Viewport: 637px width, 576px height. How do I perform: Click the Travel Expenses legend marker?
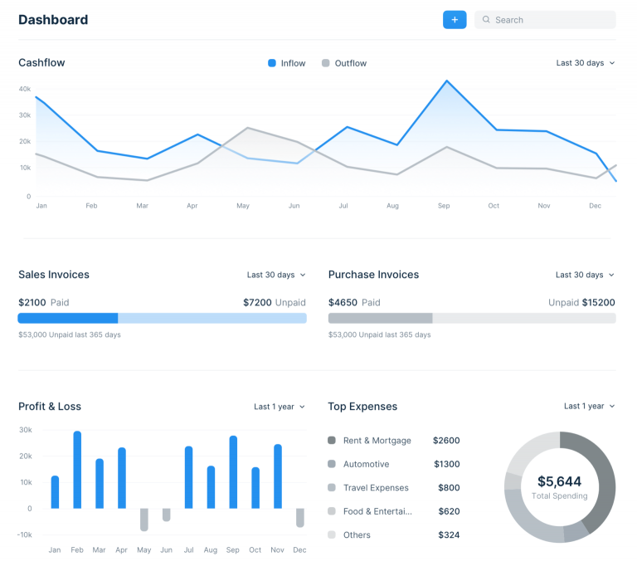tap(332, 487)
